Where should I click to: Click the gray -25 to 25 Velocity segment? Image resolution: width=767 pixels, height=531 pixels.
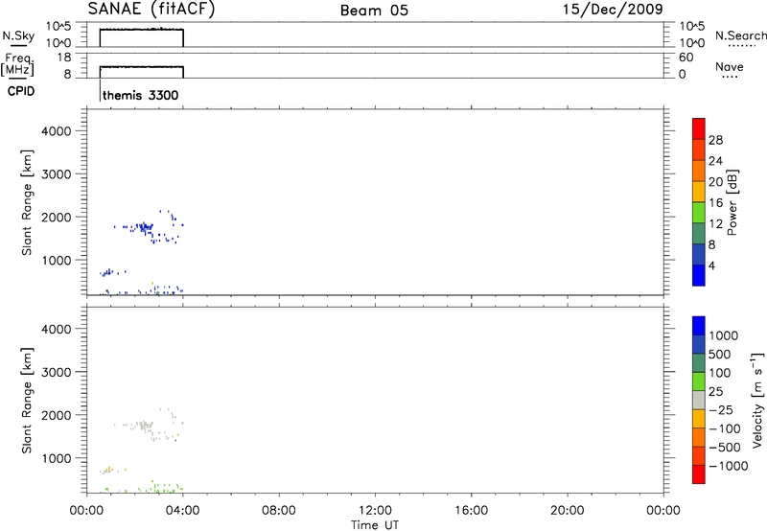click(699, 400)
